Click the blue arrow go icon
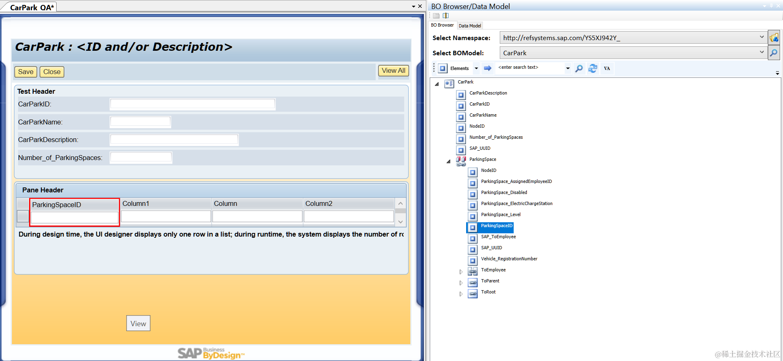This screenshot has width=783, height=361. click(x=487, y=68)
